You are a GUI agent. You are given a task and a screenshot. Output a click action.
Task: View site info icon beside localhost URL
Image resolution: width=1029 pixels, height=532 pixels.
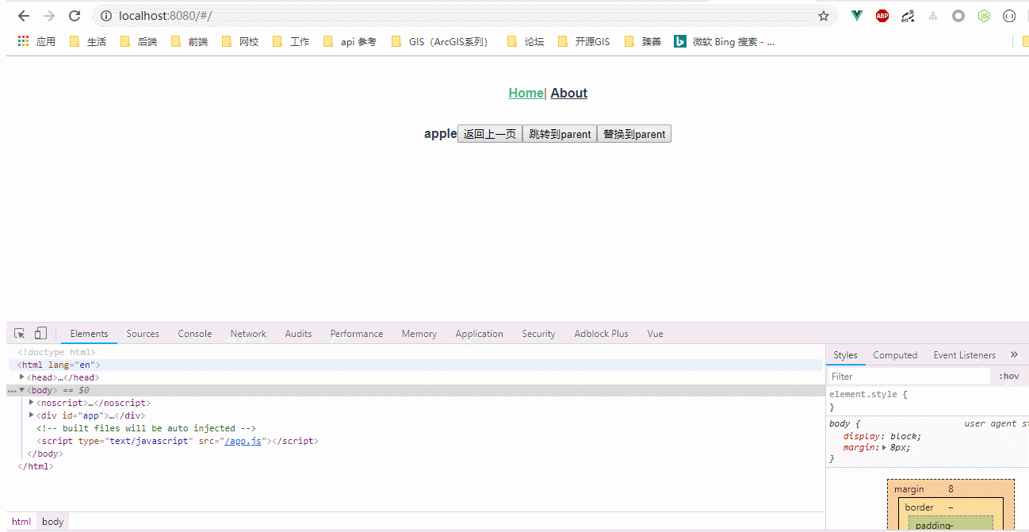(106, 16)
